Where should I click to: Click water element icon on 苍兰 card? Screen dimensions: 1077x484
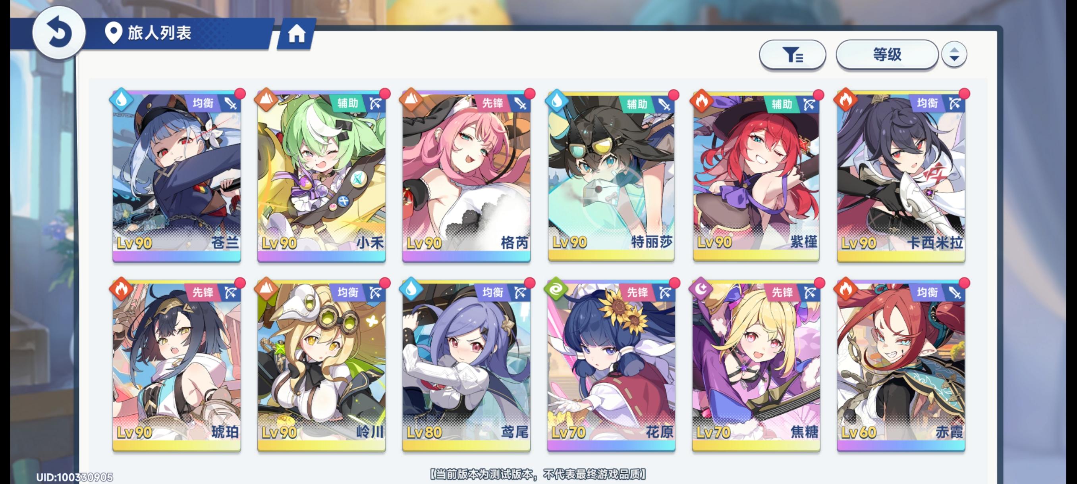tap(121, 100)
